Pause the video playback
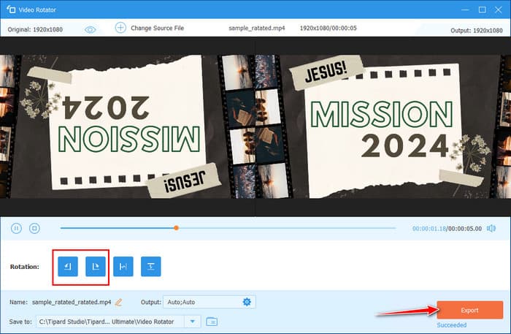The height and width of the screenshot is (334, 511). (16, 228)
